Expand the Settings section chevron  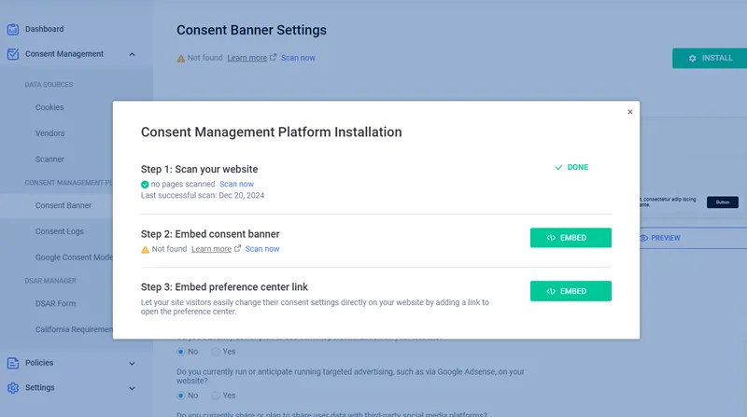pyautogui.click(x=132, y=388)
